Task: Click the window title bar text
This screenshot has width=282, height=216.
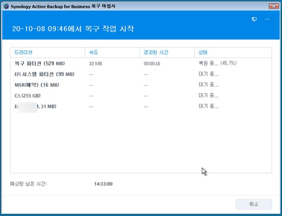Action: (x=63, y=6)
